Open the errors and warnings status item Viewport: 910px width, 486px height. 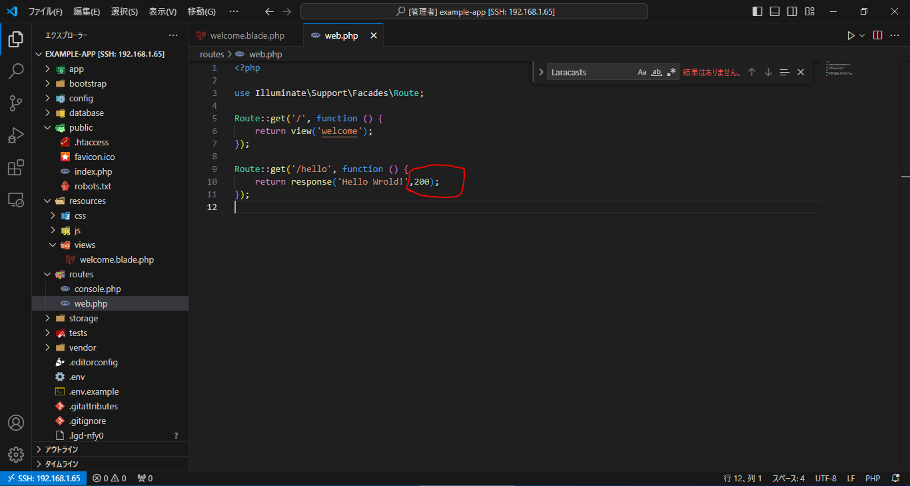(x=109, y=478)
